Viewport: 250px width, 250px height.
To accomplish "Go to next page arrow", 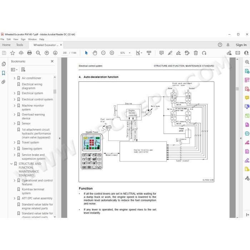I will (55, 53).
